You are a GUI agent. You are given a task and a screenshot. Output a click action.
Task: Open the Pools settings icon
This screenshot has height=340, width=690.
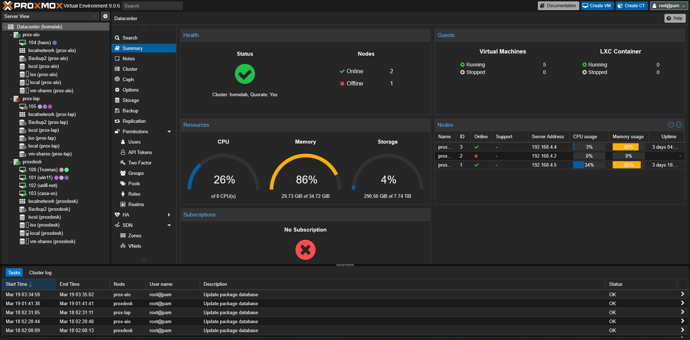(123, 183)
